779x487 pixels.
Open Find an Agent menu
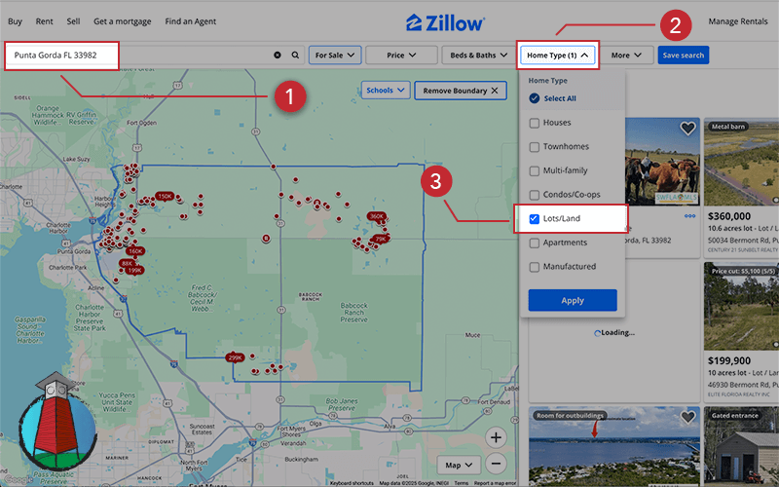point(190,21)
